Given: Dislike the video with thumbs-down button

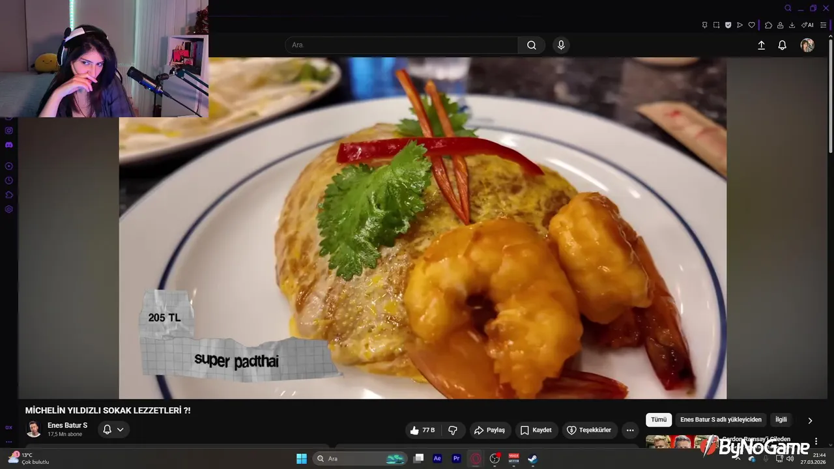Looking at the screenshot, I should (x=453, y=431).
